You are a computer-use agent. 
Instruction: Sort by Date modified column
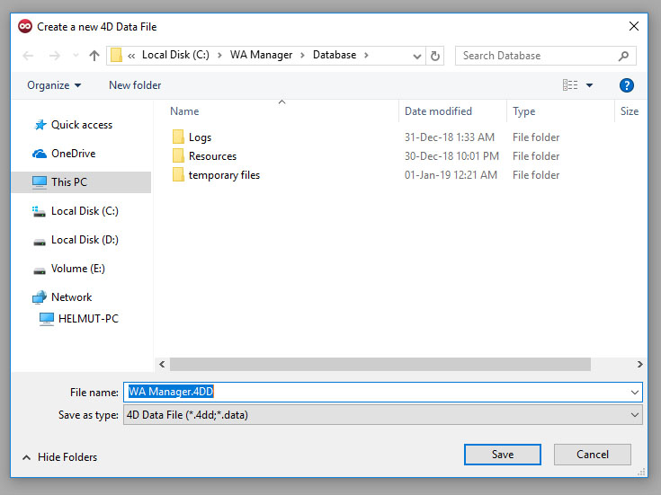439,111
